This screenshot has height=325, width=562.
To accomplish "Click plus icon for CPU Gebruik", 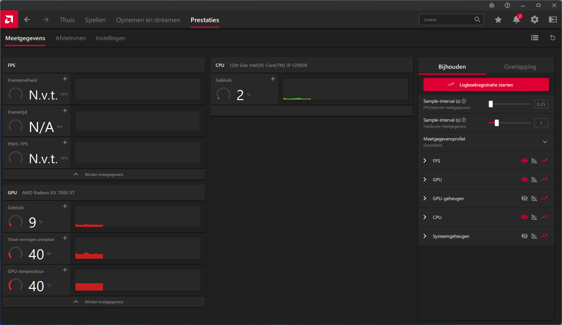I will [x=273, y=79].
